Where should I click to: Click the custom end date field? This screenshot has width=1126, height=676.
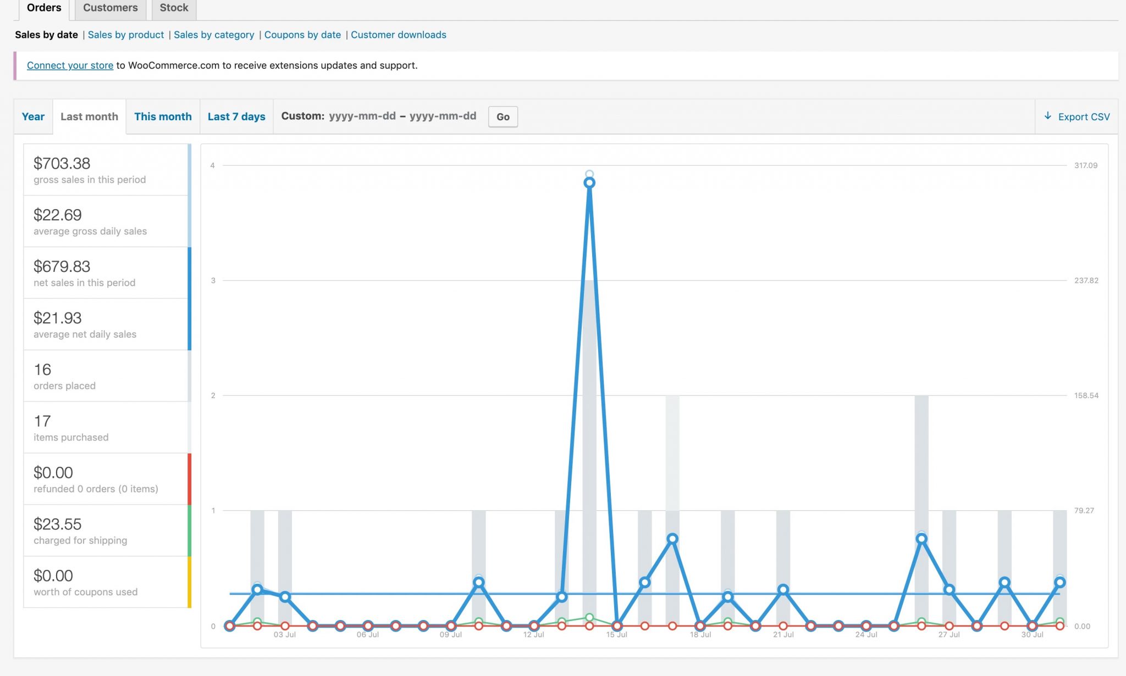[x=443, y=116]
